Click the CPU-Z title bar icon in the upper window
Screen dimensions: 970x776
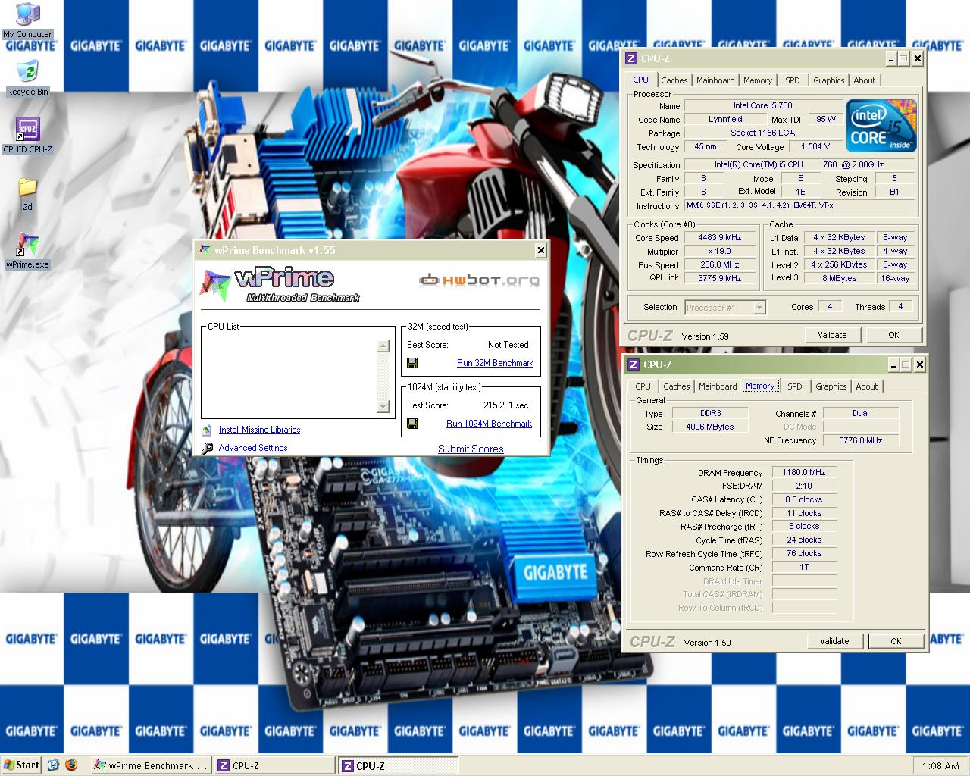coord(631,58)
